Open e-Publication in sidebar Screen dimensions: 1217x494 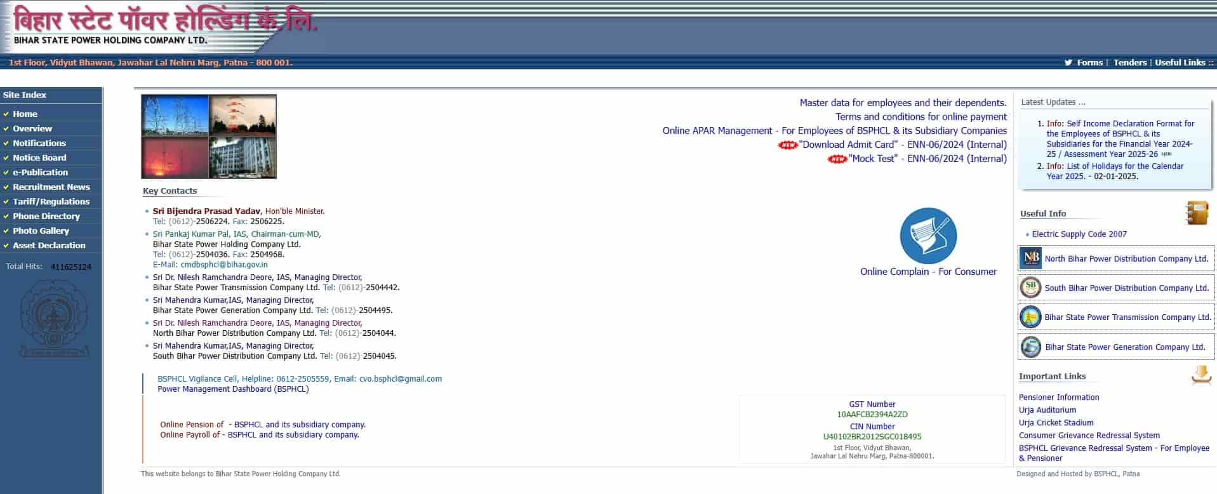pos(40,172)
